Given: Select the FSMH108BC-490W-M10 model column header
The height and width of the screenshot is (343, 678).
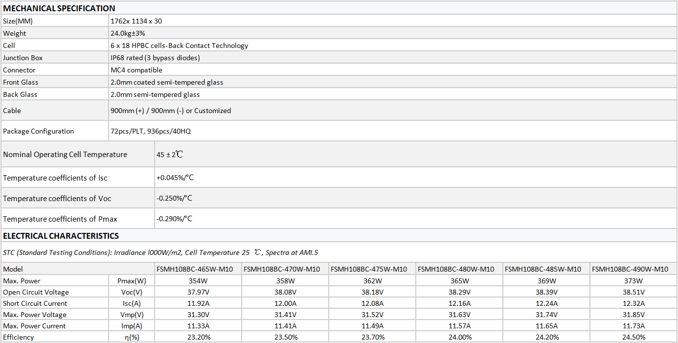Looking at the screenshot, I should 630,269.
